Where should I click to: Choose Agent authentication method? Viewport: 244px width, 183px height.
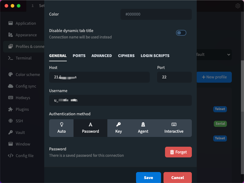point(143,128)
